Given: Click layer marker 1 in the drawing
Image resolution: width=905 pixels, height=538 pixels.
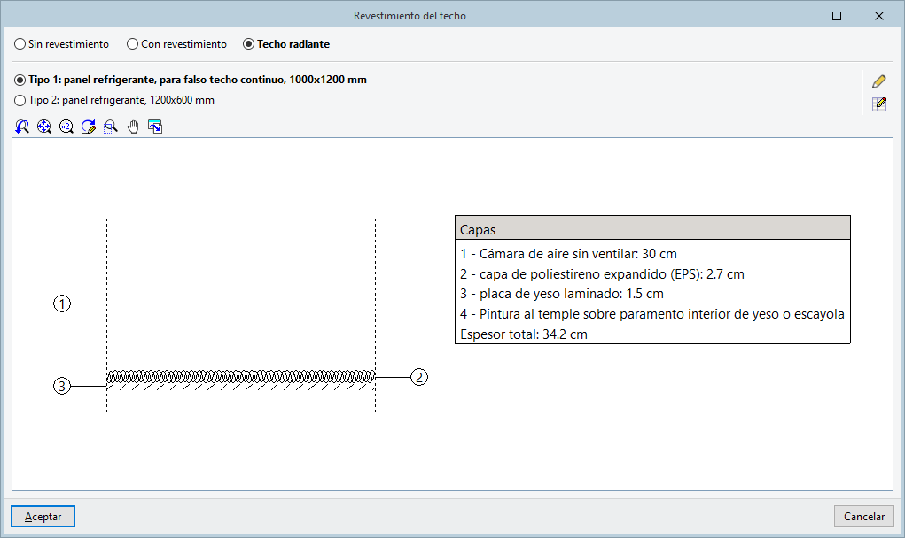Looking at the screenshot, I should click(62, 304).
